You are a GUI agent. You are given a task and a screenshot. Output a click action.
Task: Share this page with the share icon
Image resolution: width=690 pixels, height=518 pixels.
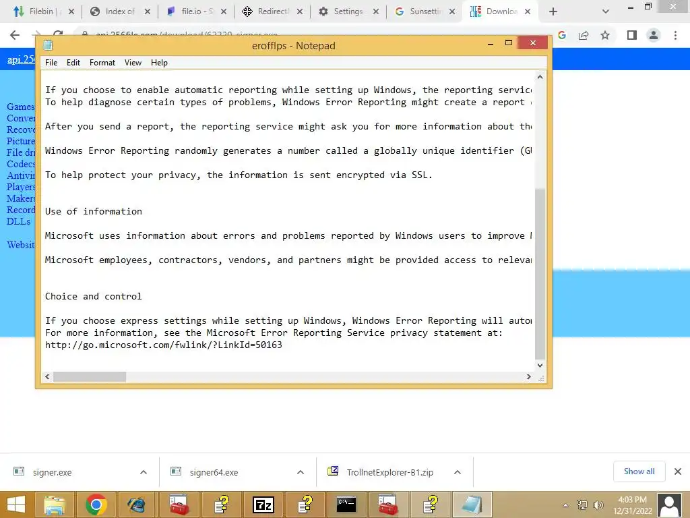tap(584, 35)
